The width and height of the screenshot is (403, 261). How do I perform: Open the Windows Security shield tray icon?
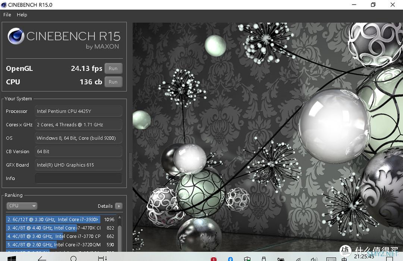pos(247,259)
